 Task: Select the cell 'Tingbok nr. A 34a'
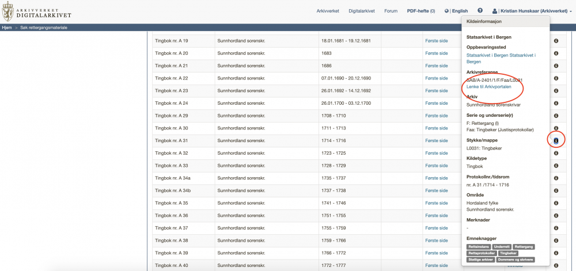point(184,178)
